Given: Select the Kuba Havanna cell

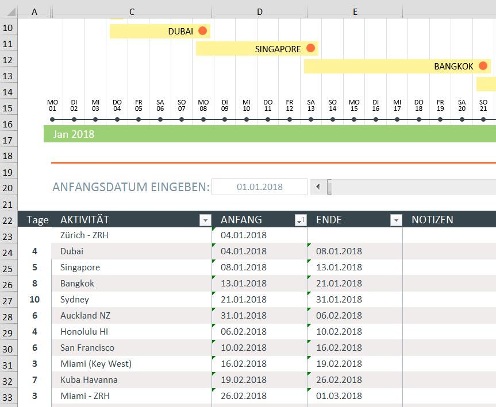Looking at the screenshot, I should (132, 380).
